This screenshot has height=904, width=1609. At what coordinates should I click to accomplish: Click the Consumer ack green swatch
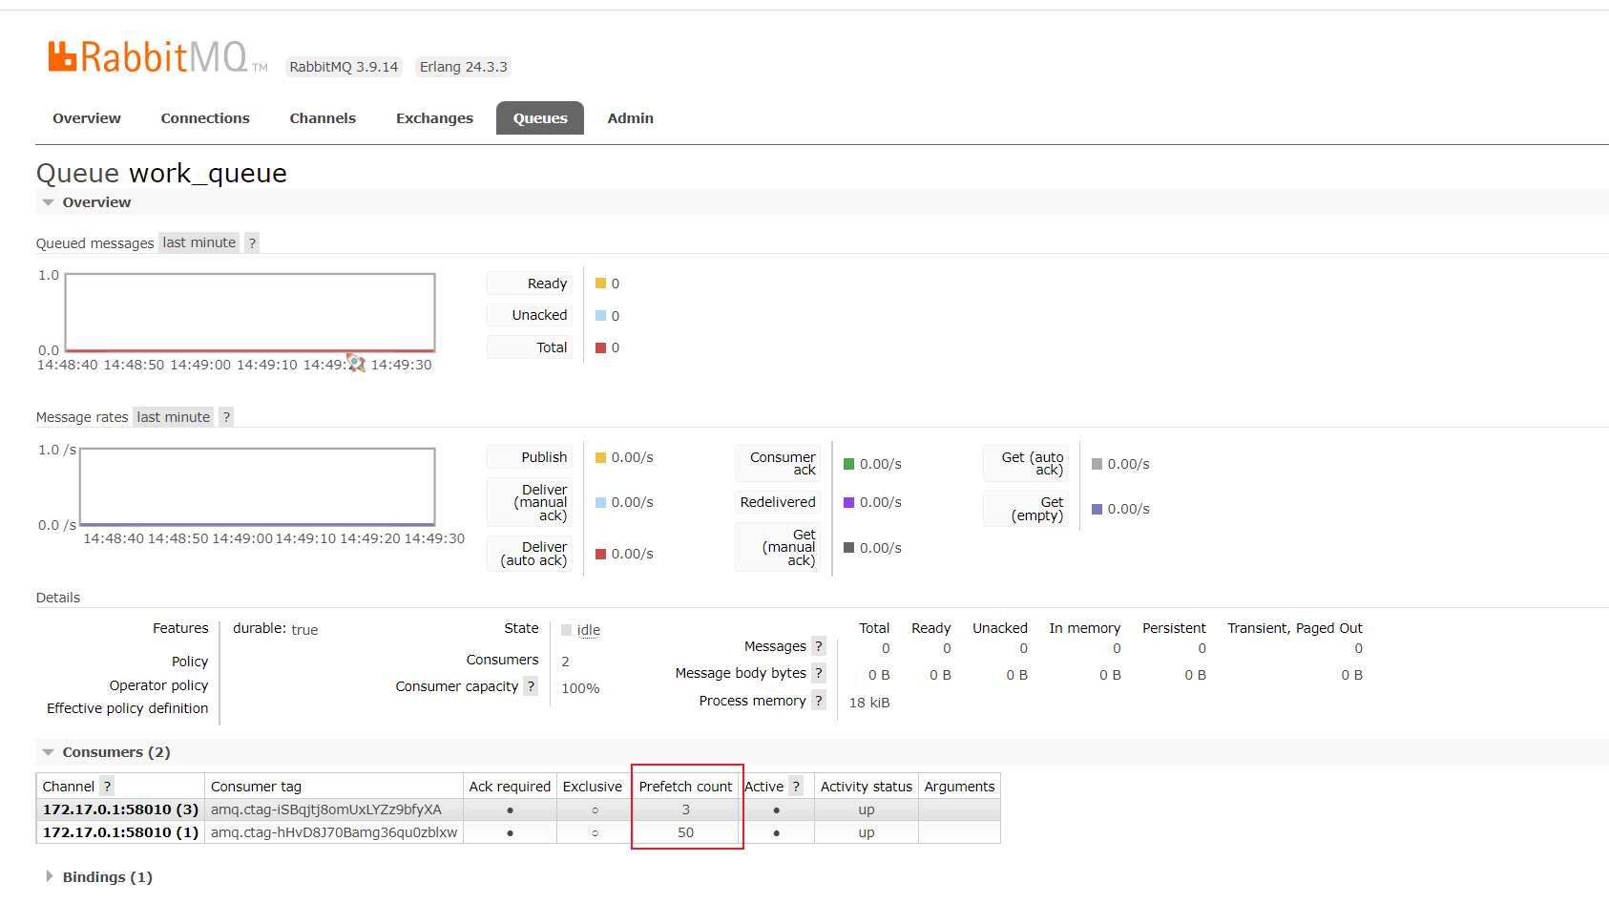click(849, 464)
